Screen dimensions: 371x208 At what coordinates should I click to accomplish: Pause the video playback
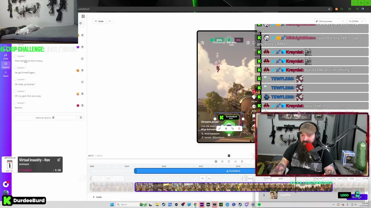(229, 156)
